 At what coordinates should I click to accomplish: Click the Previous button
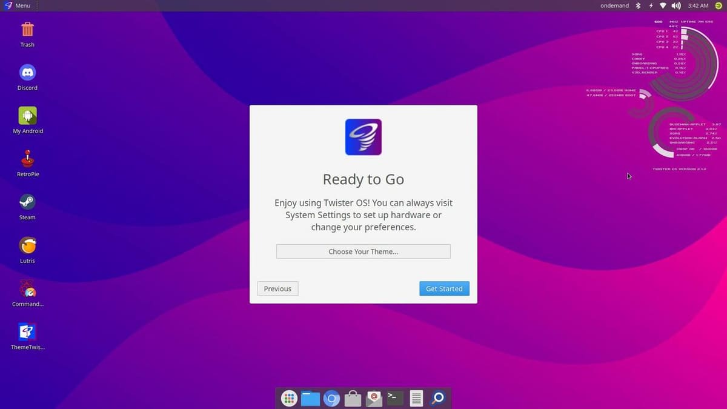click(277, 288)
